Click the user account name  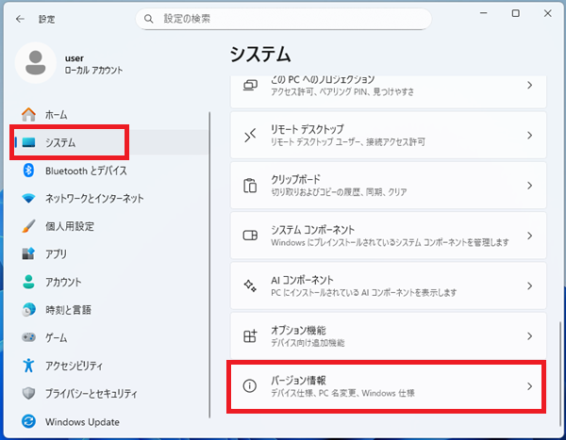coord(75,58)
